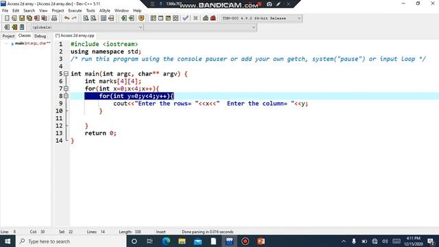Click the red Delete profiling information icon
Viewport: 439px width, 247px height.
pos(213,19)
